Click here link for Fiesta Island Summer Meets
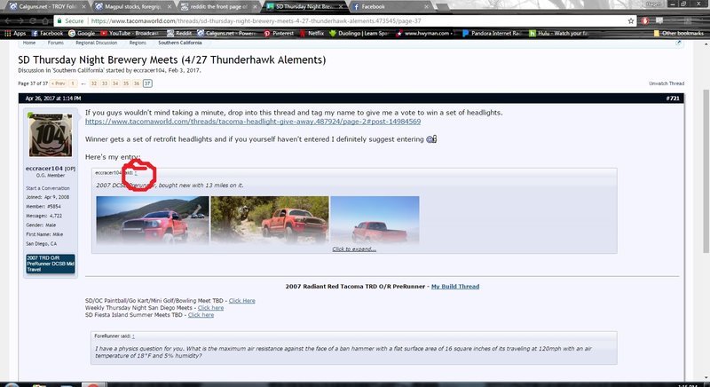The width and height of the screenshot is (710, 387). pyautogui.click(x=201, y=315)
